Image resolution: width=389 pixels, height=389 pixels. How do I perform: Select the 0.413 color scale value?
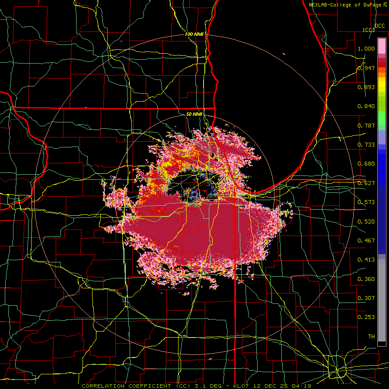click(366, 260)
